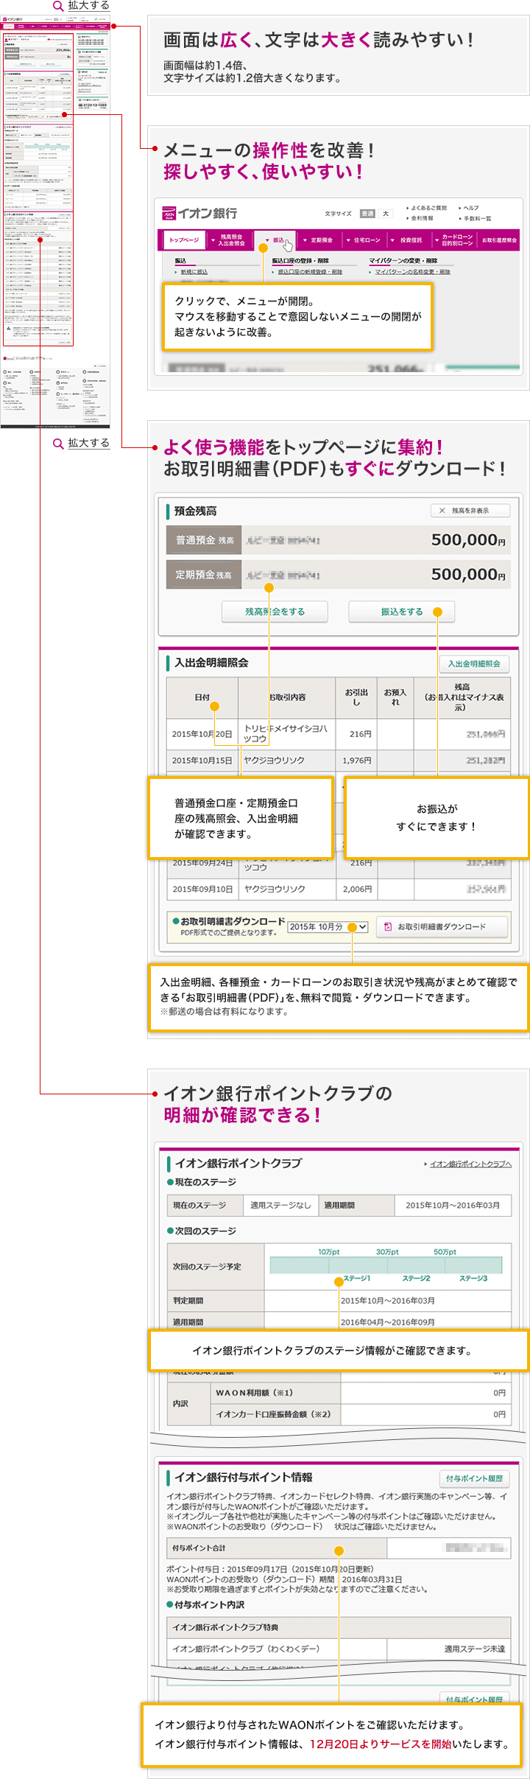Click the トリヒキメイサイシヨハツコウ entry for 2015年10月20日
Image resolution: width=530 pixels, height=1779 pixels.
286,734
